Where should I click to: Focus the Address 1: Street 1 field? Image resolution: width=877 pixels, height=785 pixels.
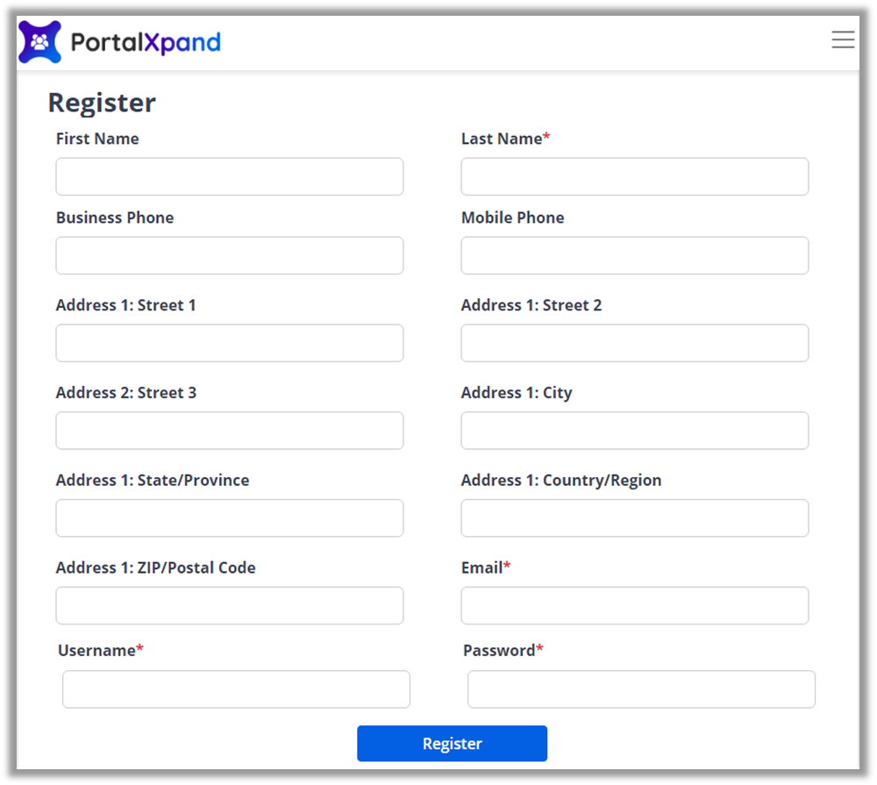point(230,343)
